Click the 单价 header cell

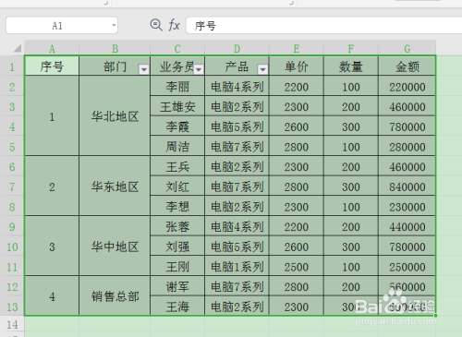pos(297,66)
